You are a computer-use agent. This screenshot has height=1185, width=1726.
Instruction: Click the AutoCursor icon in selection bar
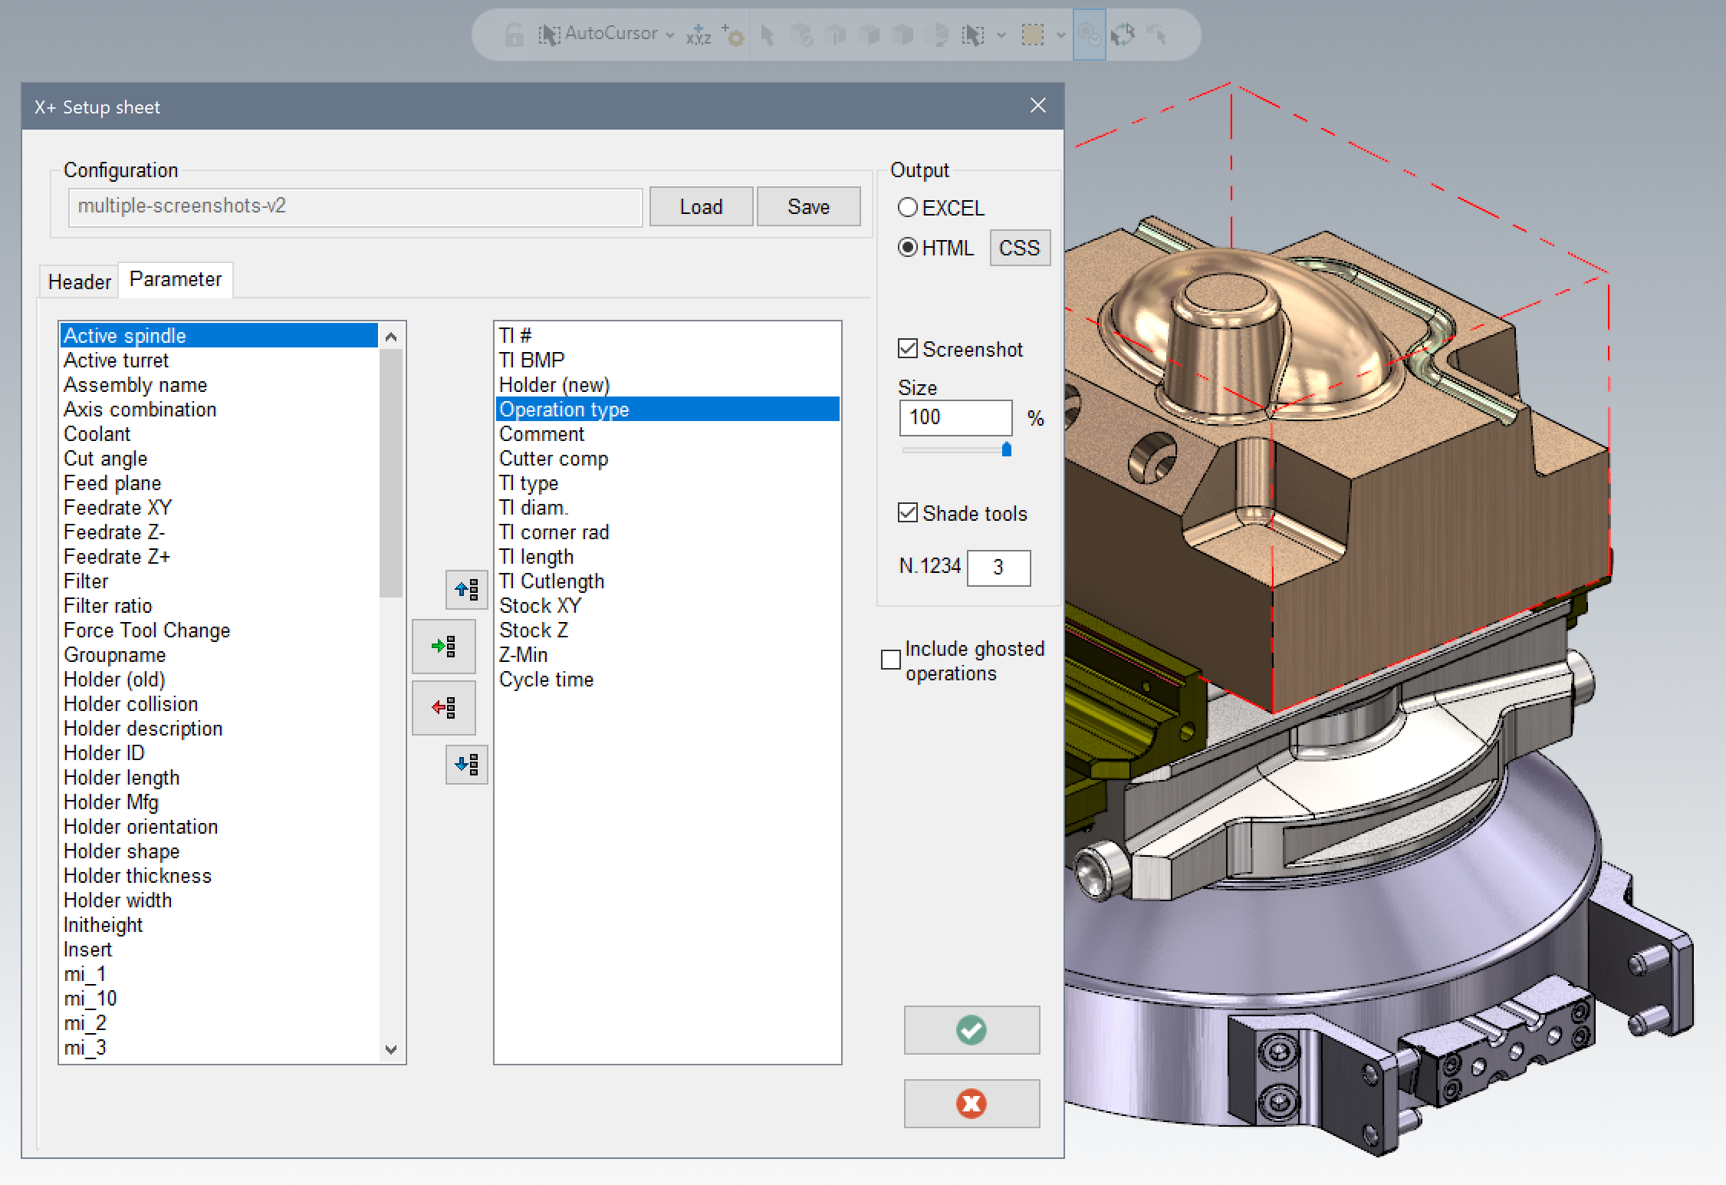(549, 35)
